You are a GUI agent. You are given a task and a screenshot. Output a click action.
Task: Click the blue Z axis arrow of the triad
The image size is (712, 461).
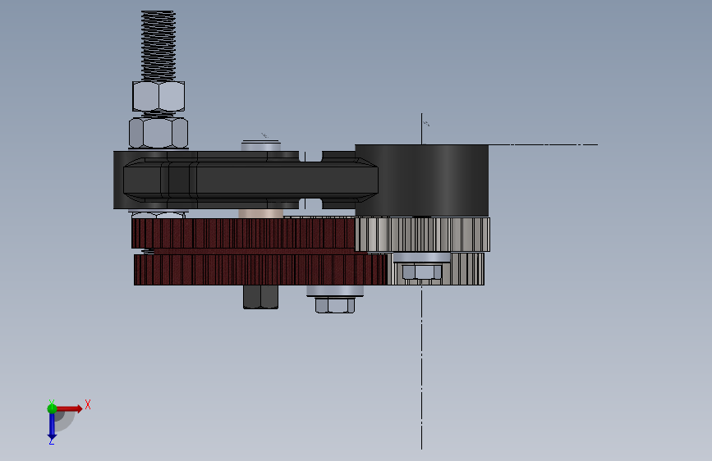click(x=52, y=426)
